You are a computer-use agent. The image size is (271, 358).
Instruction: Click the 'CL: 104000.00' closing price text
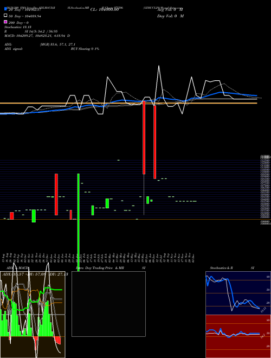click(105, 10)
